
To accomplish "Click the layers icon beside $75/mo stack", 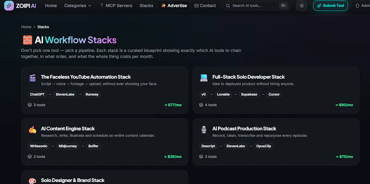I will click(x=201, y=157).
